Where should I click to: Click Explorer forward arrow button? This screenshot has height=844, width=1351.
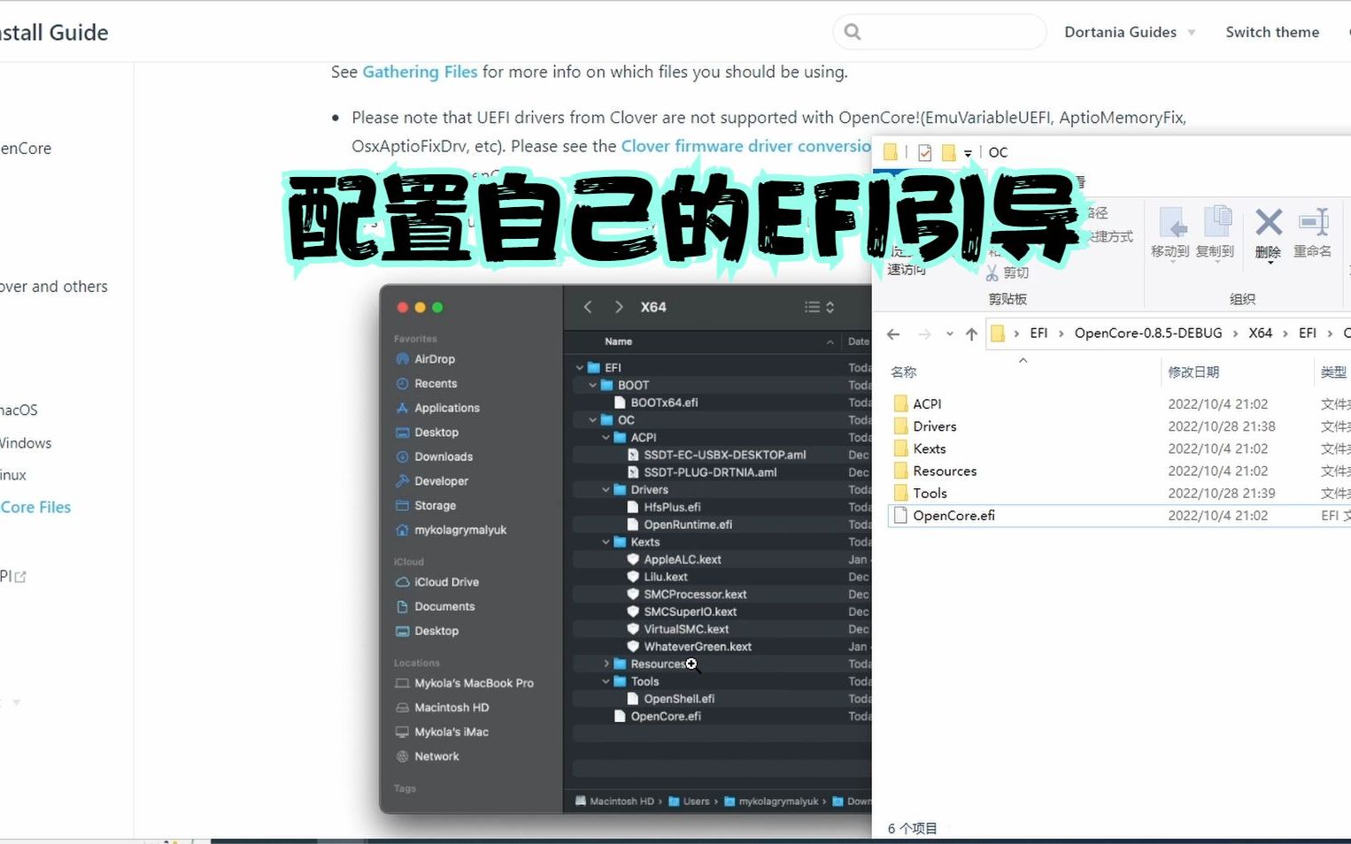[x=924, y=334]
